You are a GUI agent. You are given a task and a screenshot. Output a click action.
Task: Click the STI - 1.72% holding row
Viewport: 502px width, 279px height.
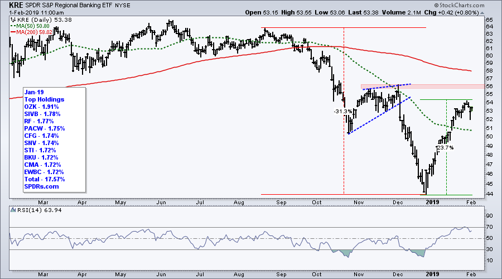[40, 150]
